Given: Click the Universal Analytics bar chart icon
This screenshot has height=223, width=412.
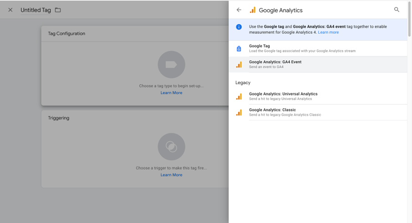Looking at the screenshot, I should tap(239, 96).
